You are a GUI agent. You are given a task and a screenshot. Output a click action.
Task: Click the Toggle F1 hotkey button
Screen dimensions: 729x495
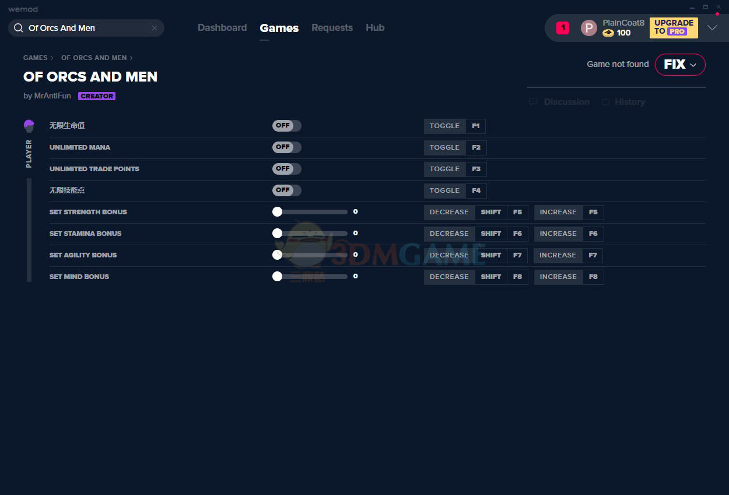click(455, 126)
